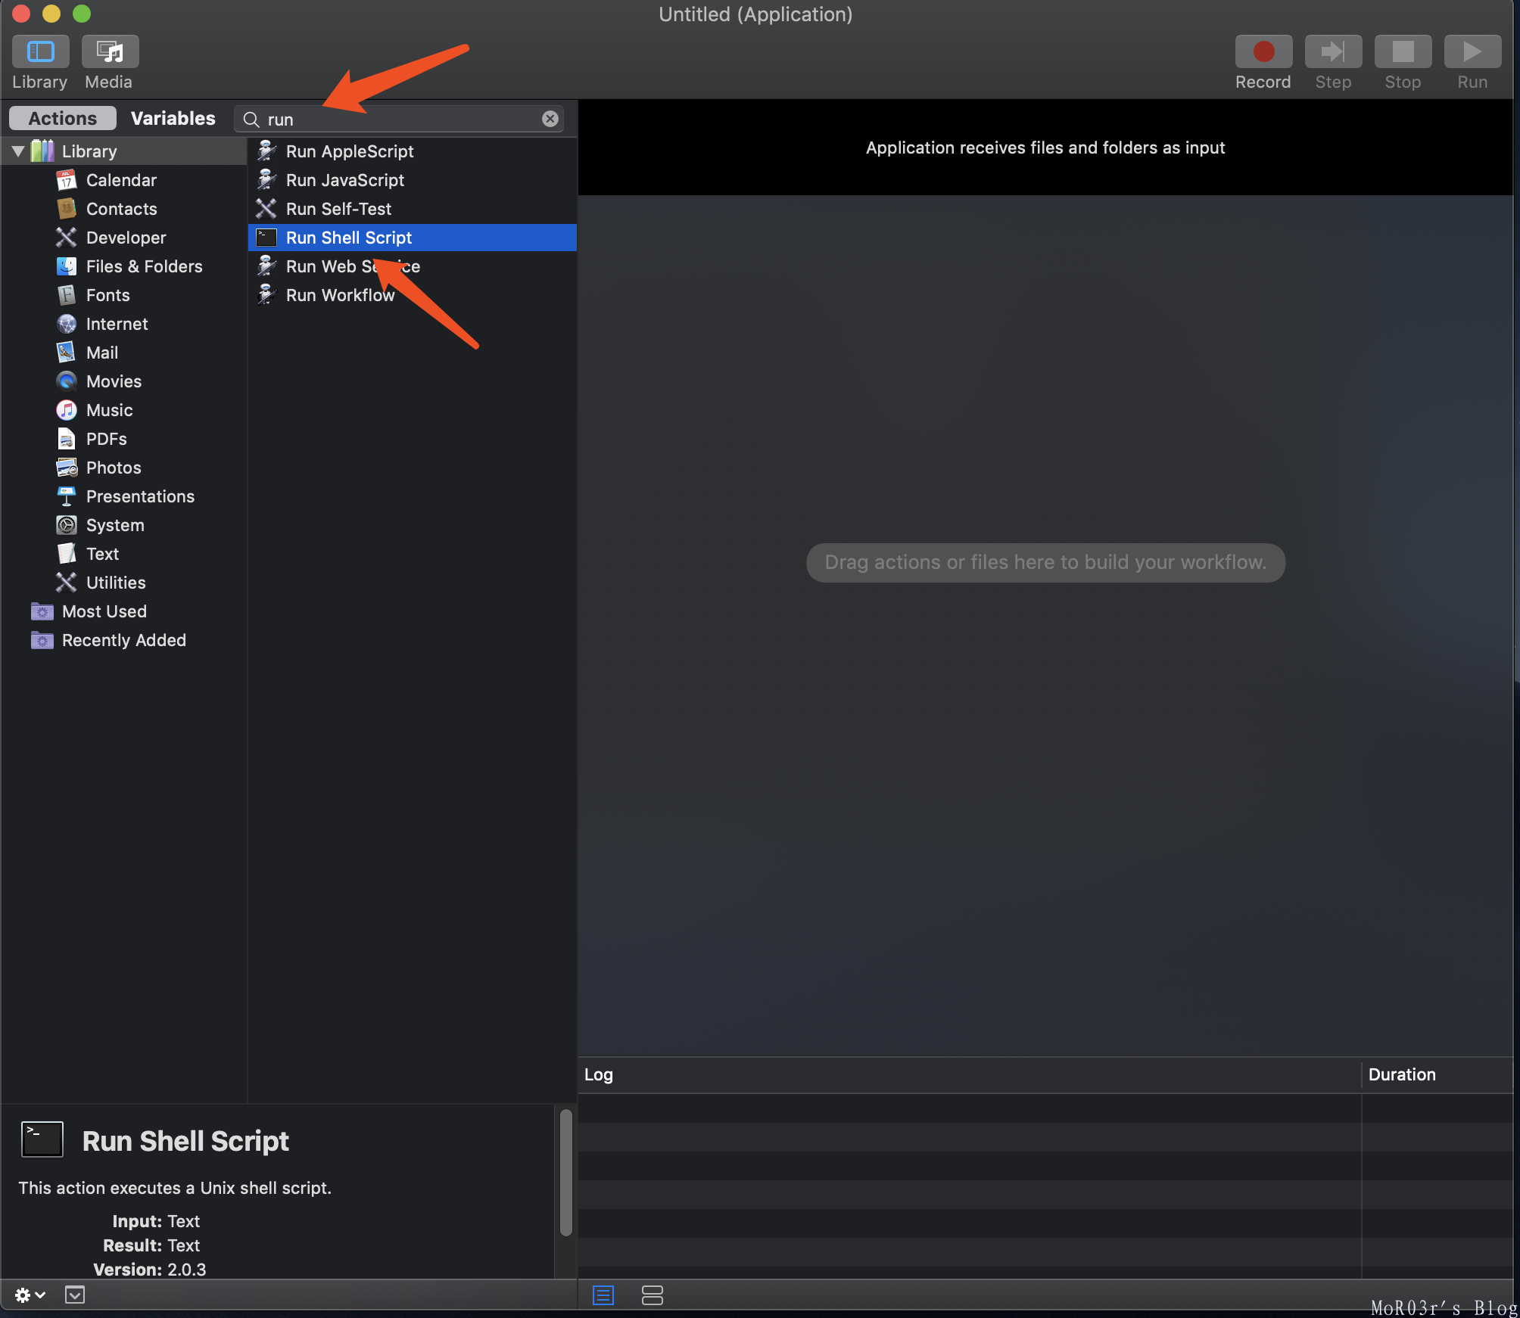Select the Photos category
1520x1318 pixels.
click(124, 468)
